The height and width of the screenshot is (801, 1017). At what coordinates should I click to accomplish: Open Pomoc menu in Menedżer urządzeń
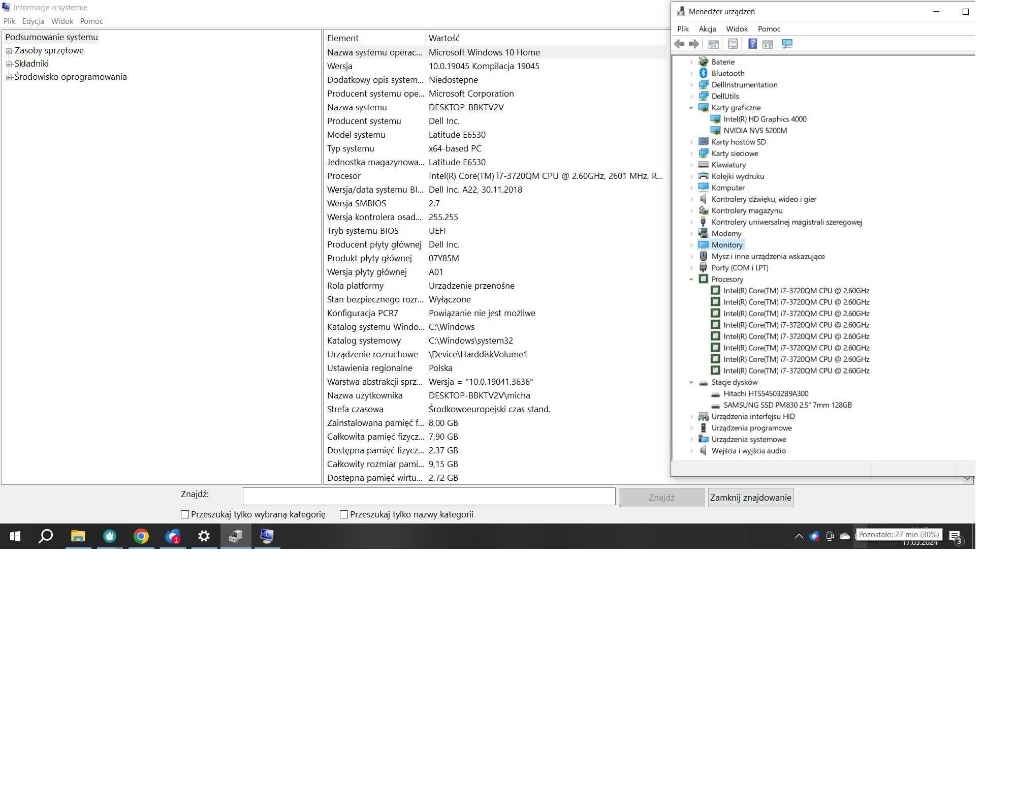(769, 29)
